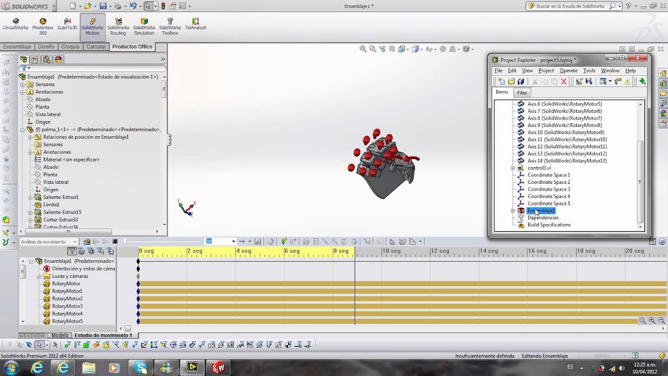
Task: Select the Diseño tab
Action: pos(46,46)
